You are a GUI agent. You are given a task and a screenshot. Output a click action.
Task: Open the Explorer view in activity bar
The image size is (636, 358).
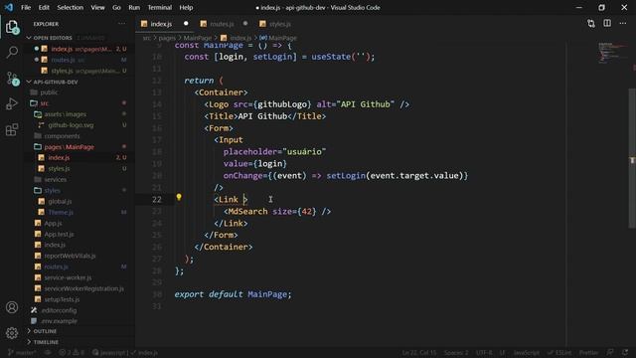(12, 27)
